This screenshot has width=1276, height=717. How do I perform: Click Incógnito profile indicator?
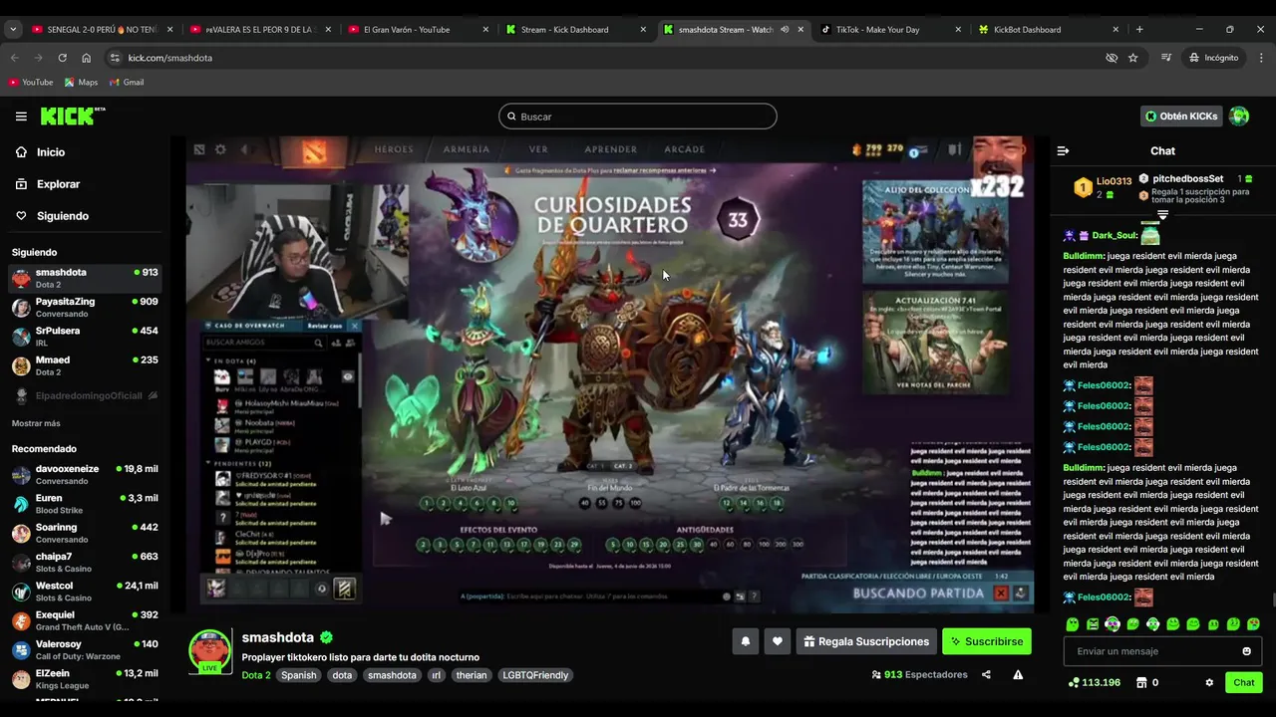coord(1213,58)
